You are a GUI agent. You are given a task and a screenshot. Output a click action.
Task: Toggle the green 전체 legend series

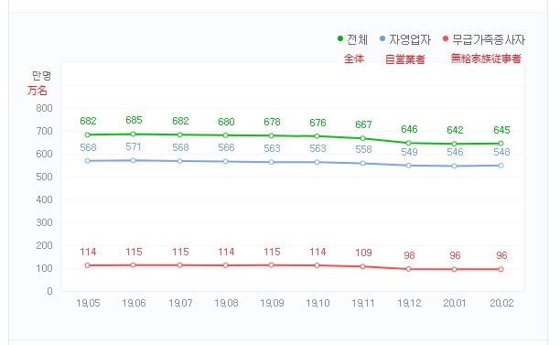tap(352, 39)
